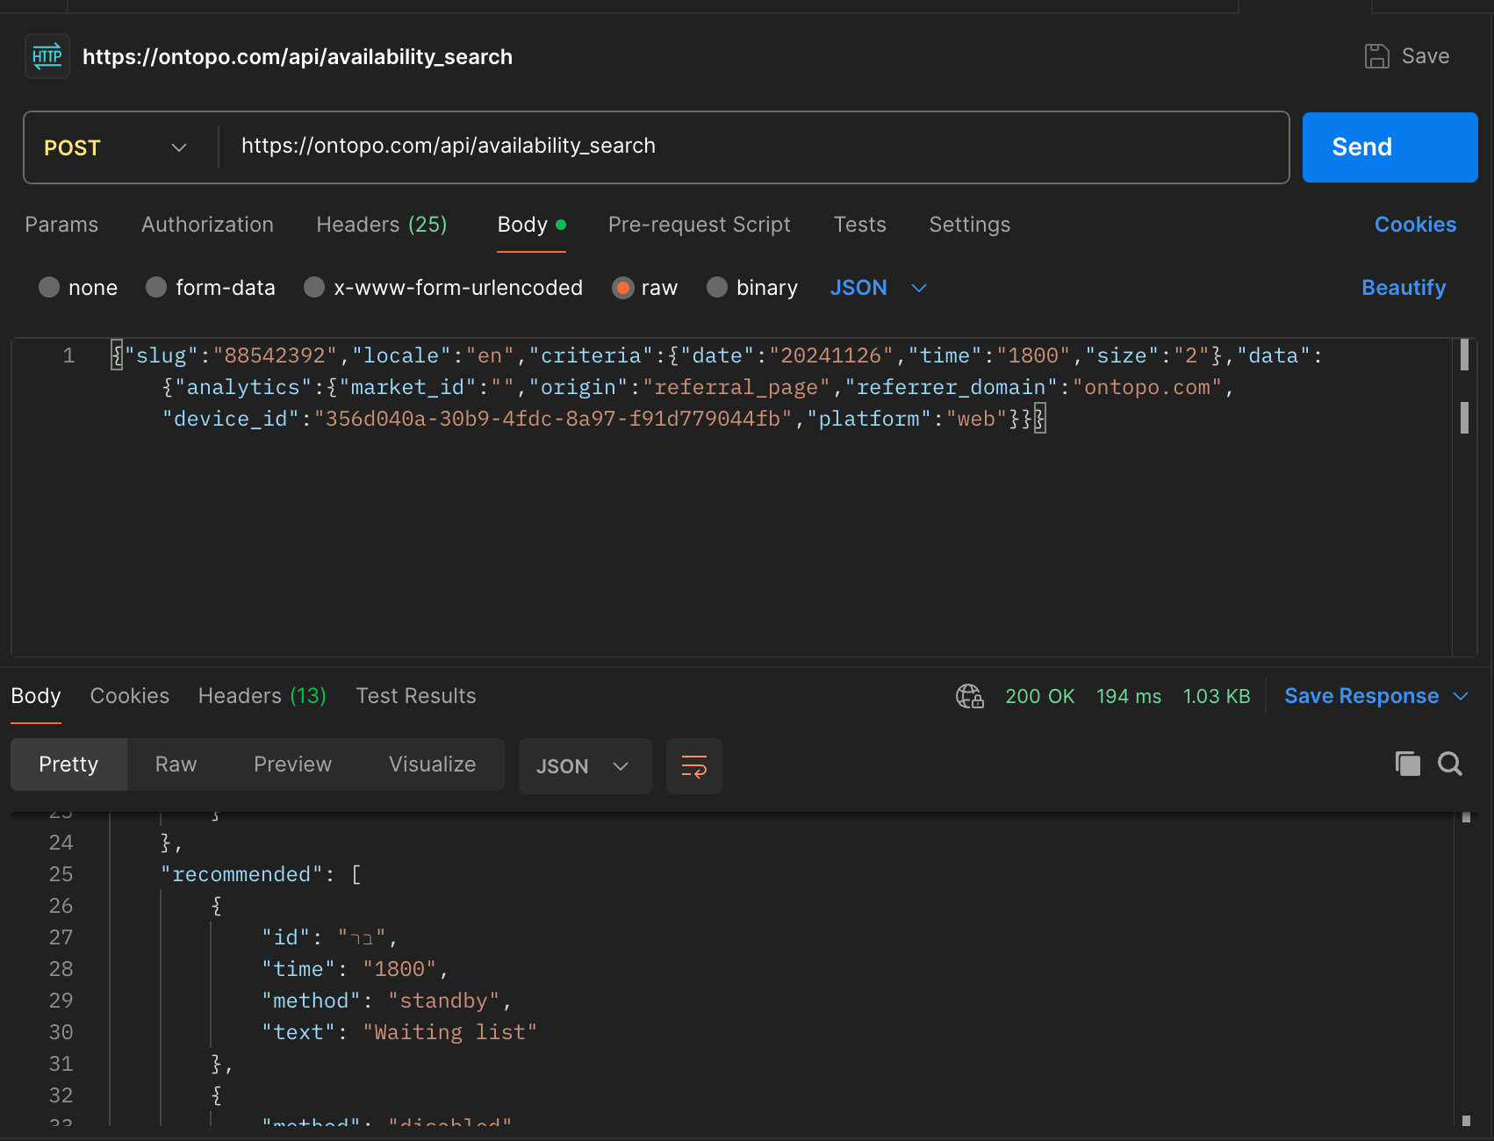Click the Save floppy disk icon
Screen dimensions: 1494x1141
1376,56
